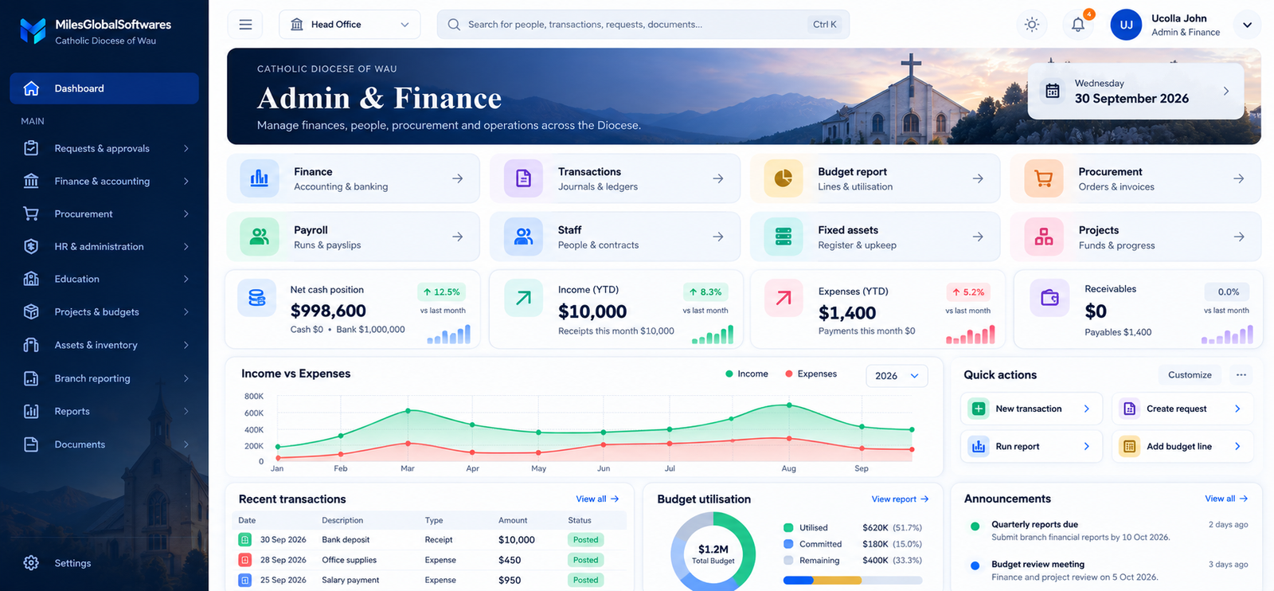The image size is (1274, 591).
Task: Click the Customize button in Quick actions
Action: (1190, 375)
